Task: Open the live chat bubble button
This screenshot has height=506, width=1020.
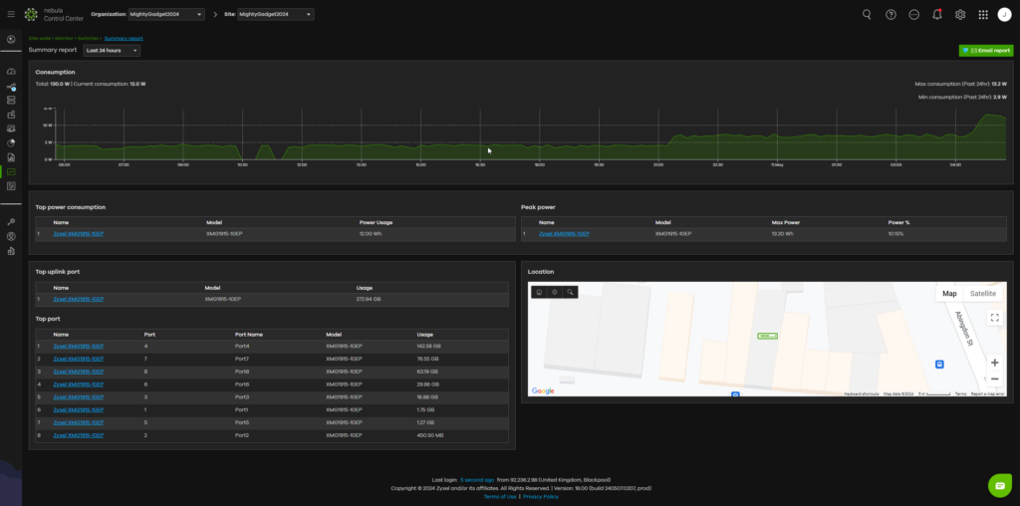Action: click(x=999, y=485)
